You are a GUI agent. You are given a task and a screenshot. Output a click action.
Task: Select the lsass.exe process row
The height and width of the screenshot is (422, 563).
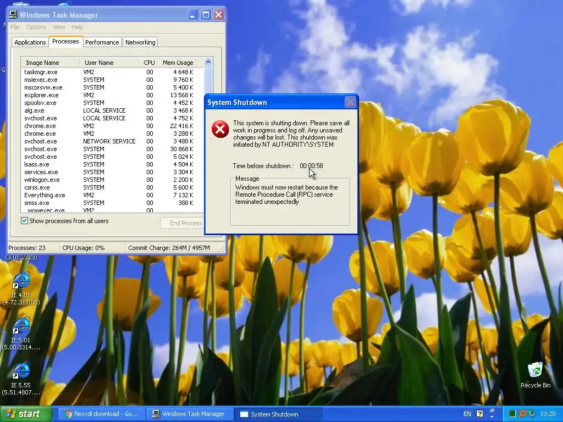pyautogui.click(x=112, y=164)
